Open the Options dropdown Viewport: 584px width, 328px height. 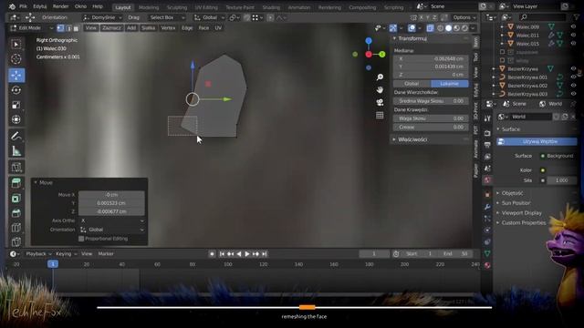[x=464, y=17]
